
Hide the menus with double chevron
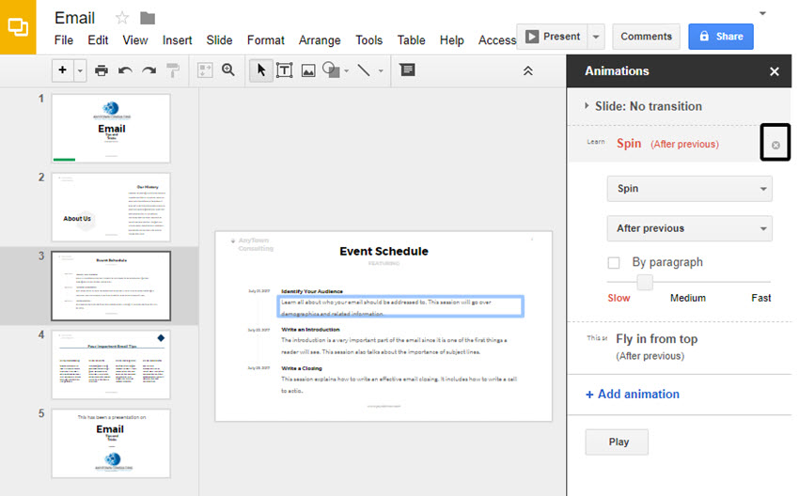(528, 70)
